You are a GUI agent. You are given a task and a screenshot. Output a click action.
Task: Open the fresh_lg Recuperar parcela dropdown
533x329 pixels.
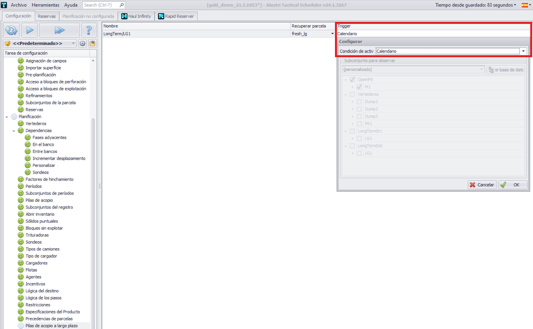(332, 34)
